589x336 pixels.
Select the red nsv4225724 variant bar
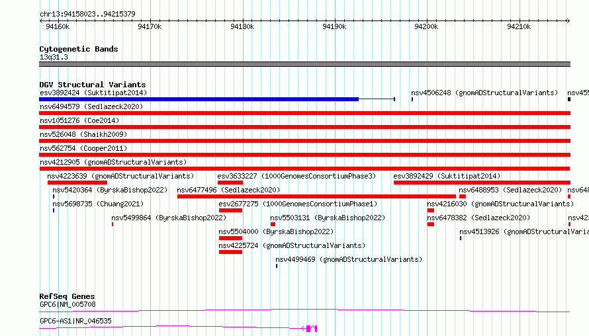[x=231, y=252]
